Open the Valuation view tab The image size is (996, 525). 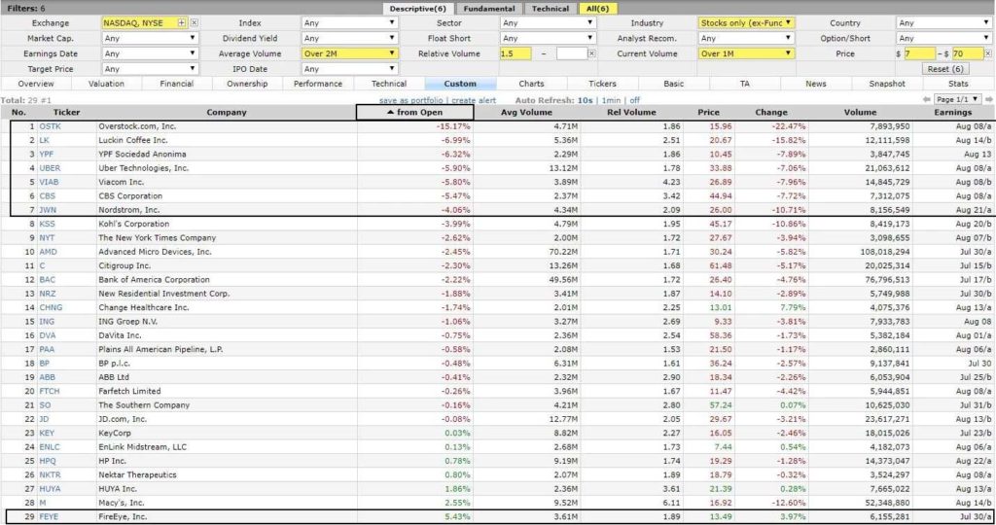[x=106, y=84]
